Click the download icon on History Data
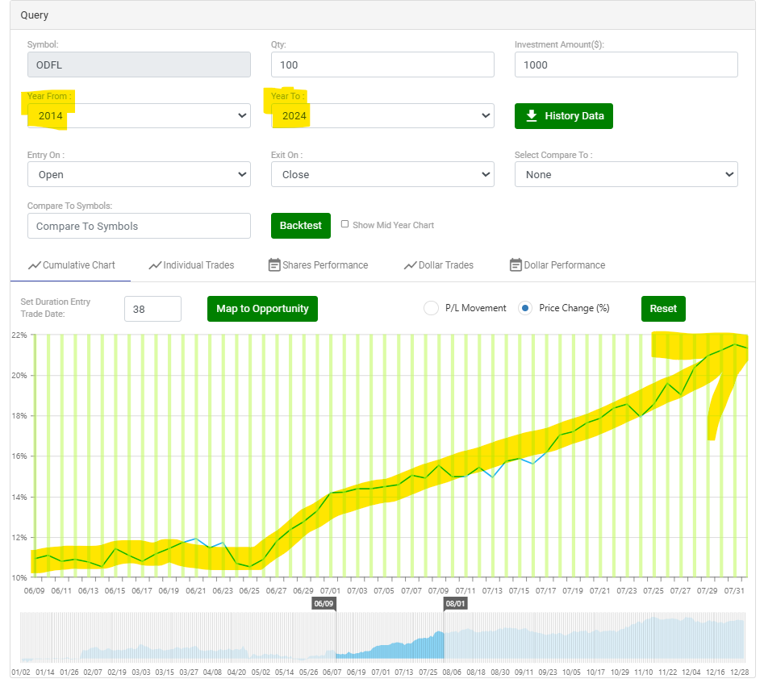This screenshot has height=687, width=764. pyautogui.click(x=532, y=116)
